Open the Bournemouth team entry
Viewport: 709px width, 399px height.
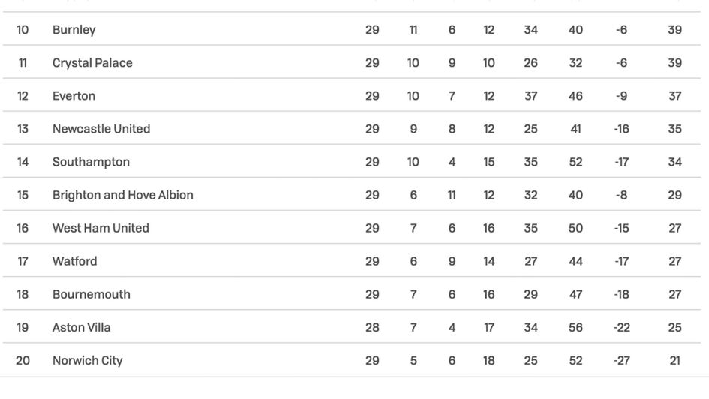coord(92,294)
